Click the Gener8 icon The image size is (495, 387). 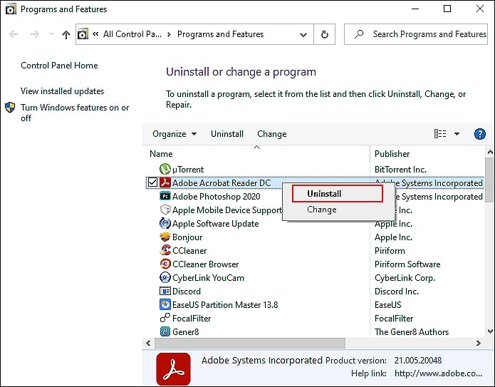165,331
